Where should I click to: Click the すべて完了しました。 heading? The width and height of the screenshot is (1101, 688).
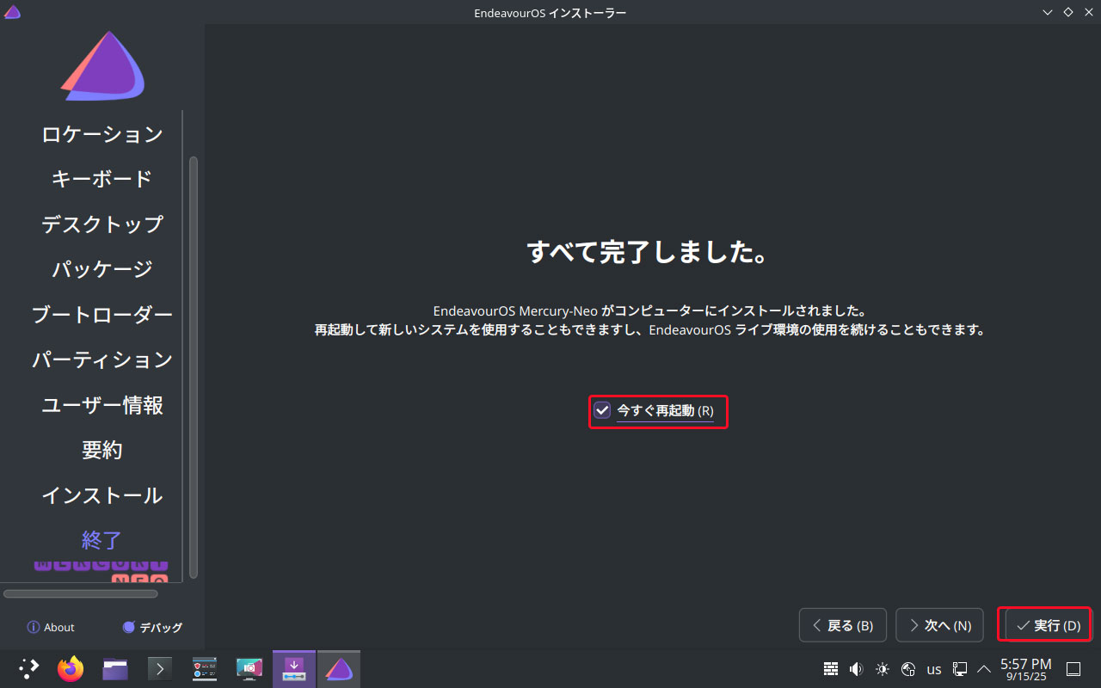click(x=647, y=253)
